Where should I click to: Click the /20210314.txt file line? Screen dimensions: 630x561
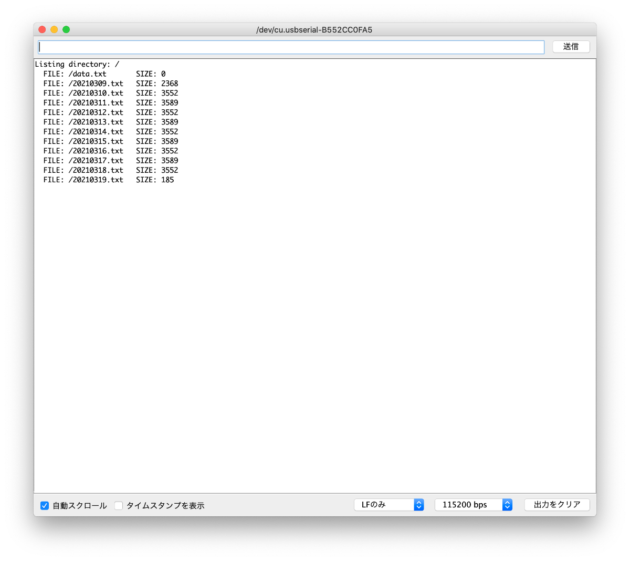(111, 132)
